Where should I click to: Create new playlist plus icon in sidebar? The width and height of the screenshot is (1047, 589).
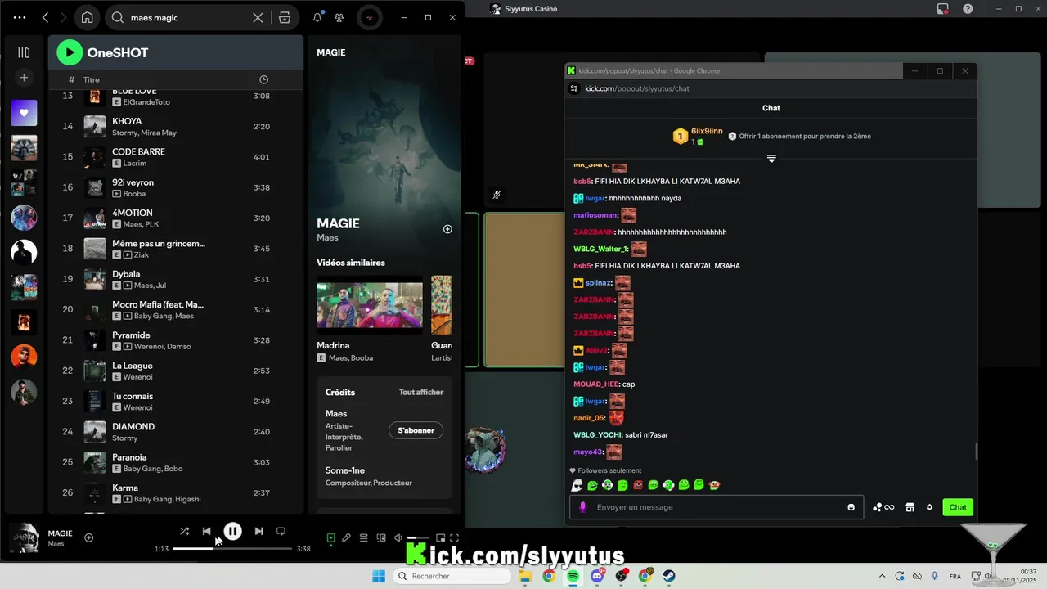coord(24,78)
